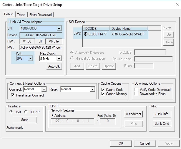
Task: Toggle Cache Code checkbox
Action: coord(103,89)
